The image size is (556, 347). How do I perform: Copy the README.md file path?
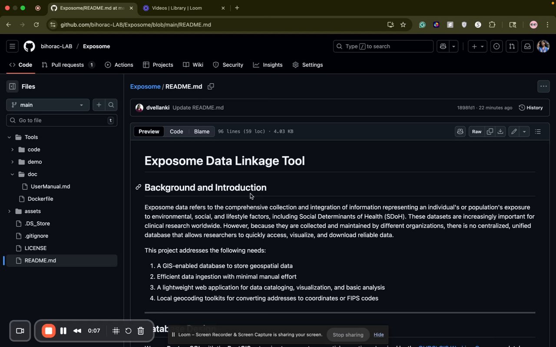211,86
